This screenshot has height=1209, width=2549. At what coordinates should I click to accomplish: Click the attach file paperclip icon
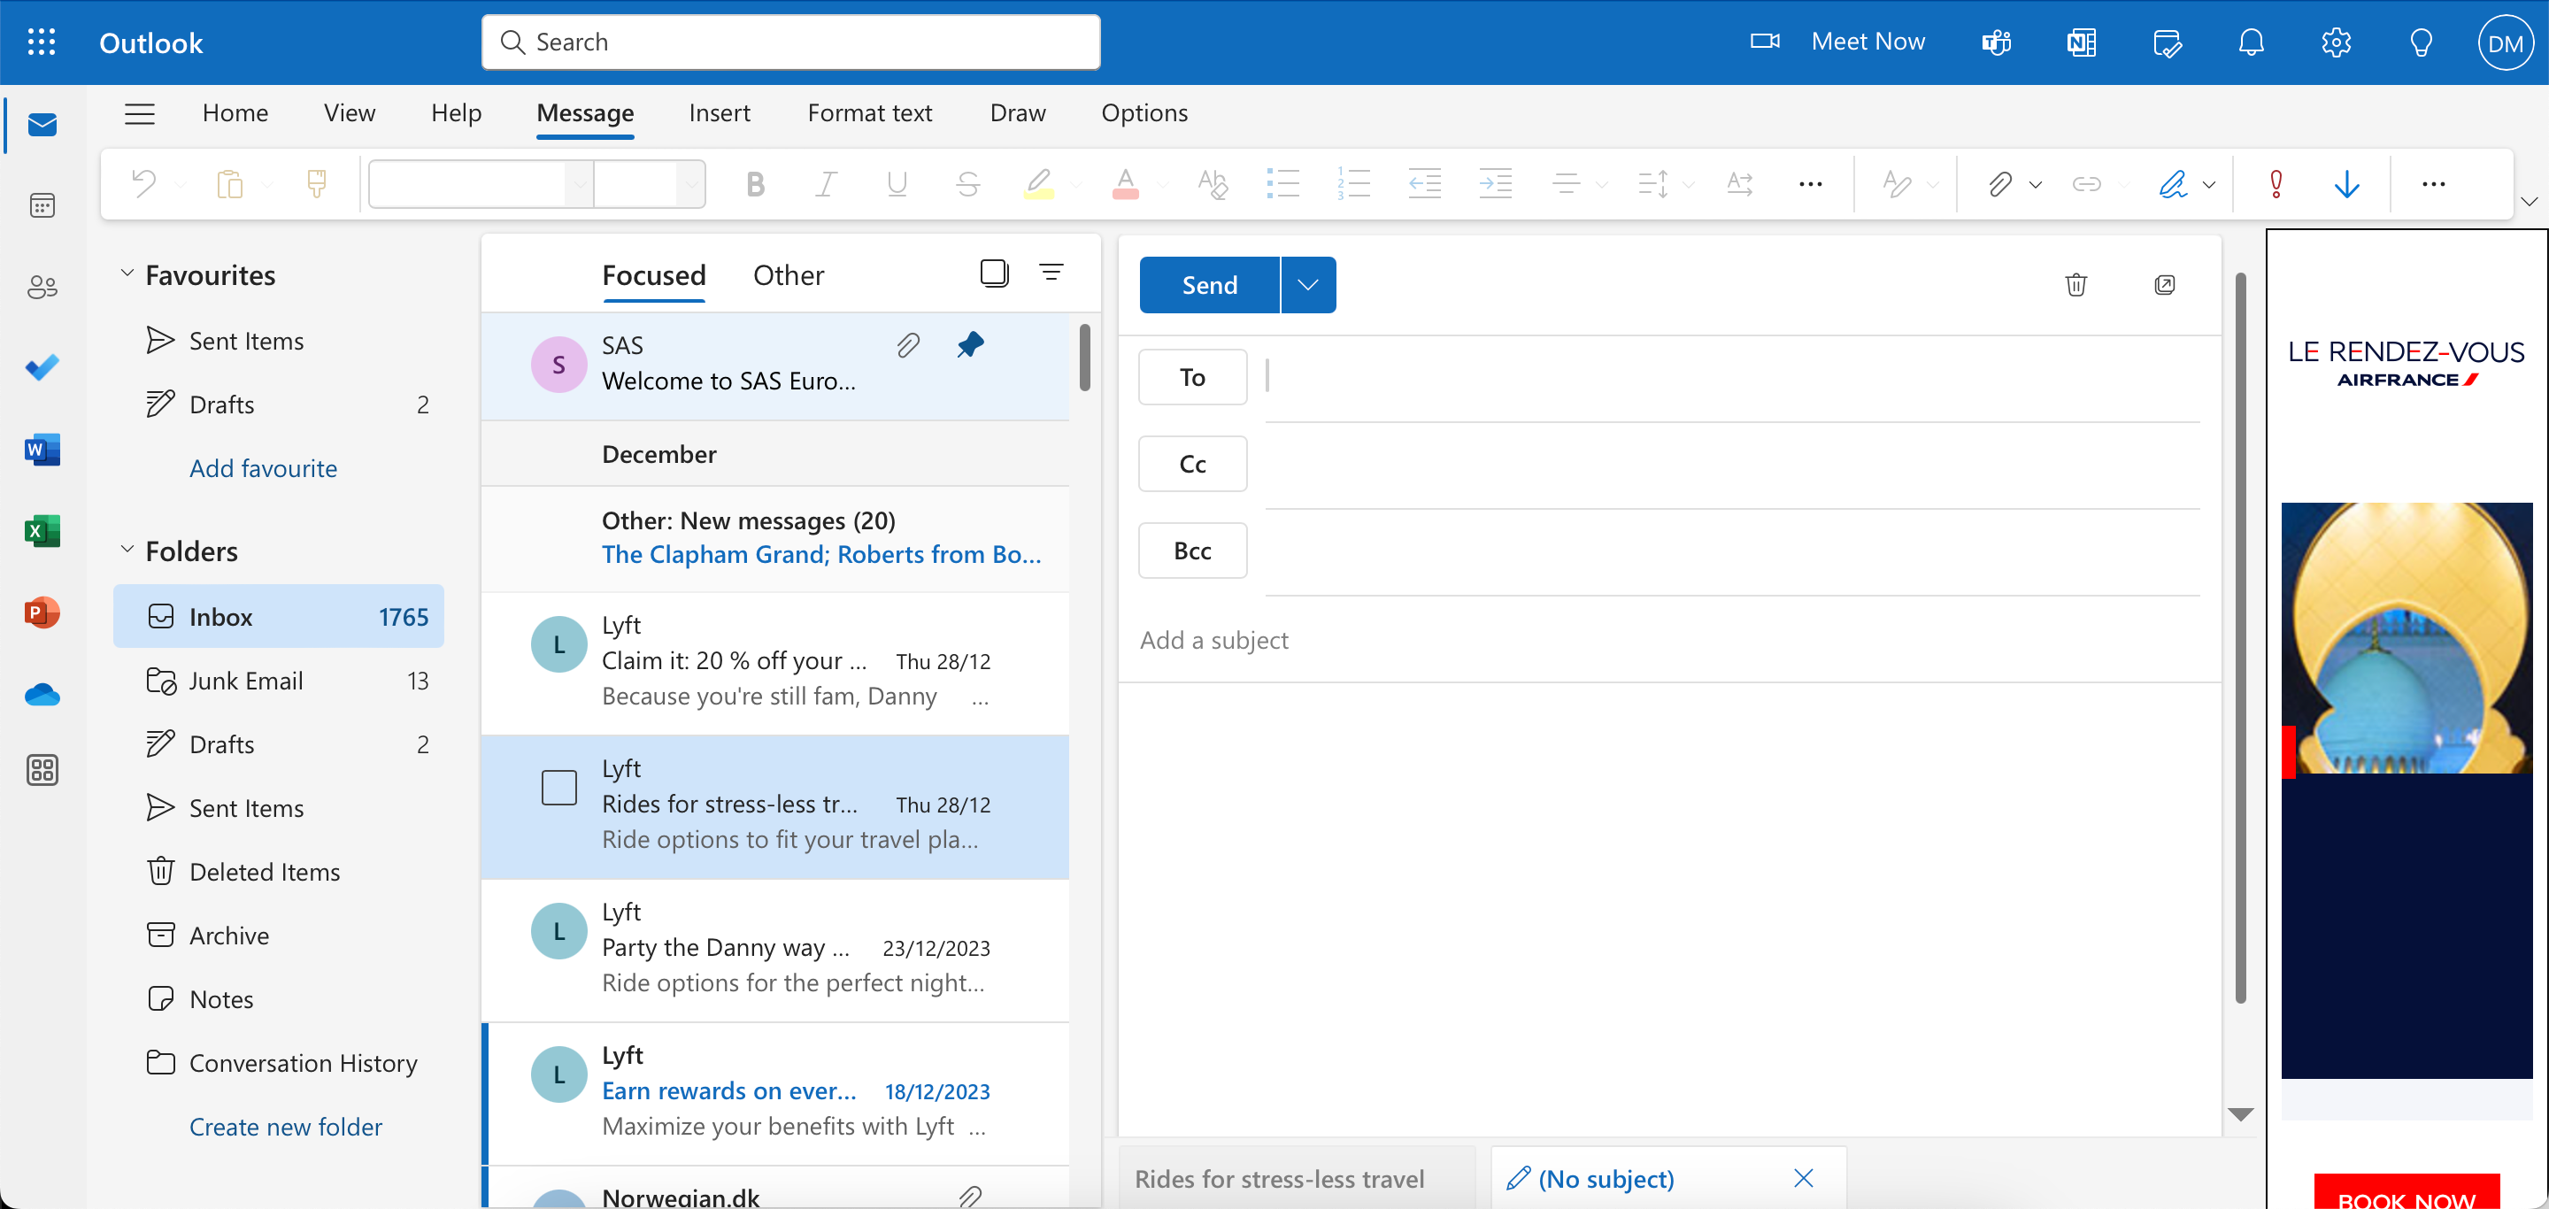coord(1998,184)
